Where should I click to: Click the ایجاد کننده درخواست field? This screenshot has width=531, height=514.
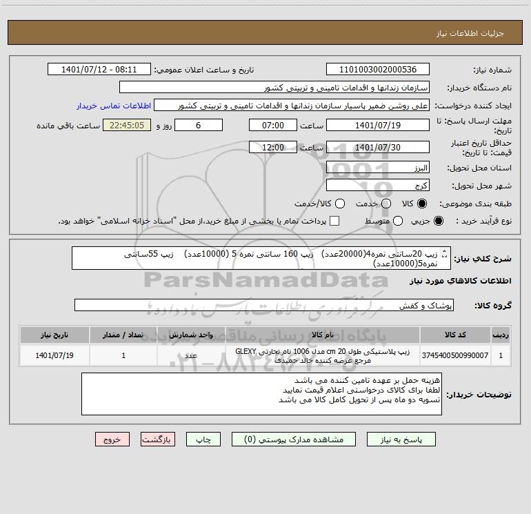tap(292, 105)
